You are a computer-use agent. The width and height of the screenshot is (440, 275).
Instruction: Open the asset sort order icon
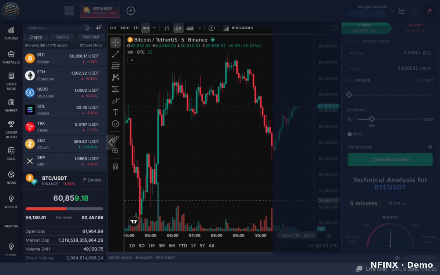click(x=99, y=27)
